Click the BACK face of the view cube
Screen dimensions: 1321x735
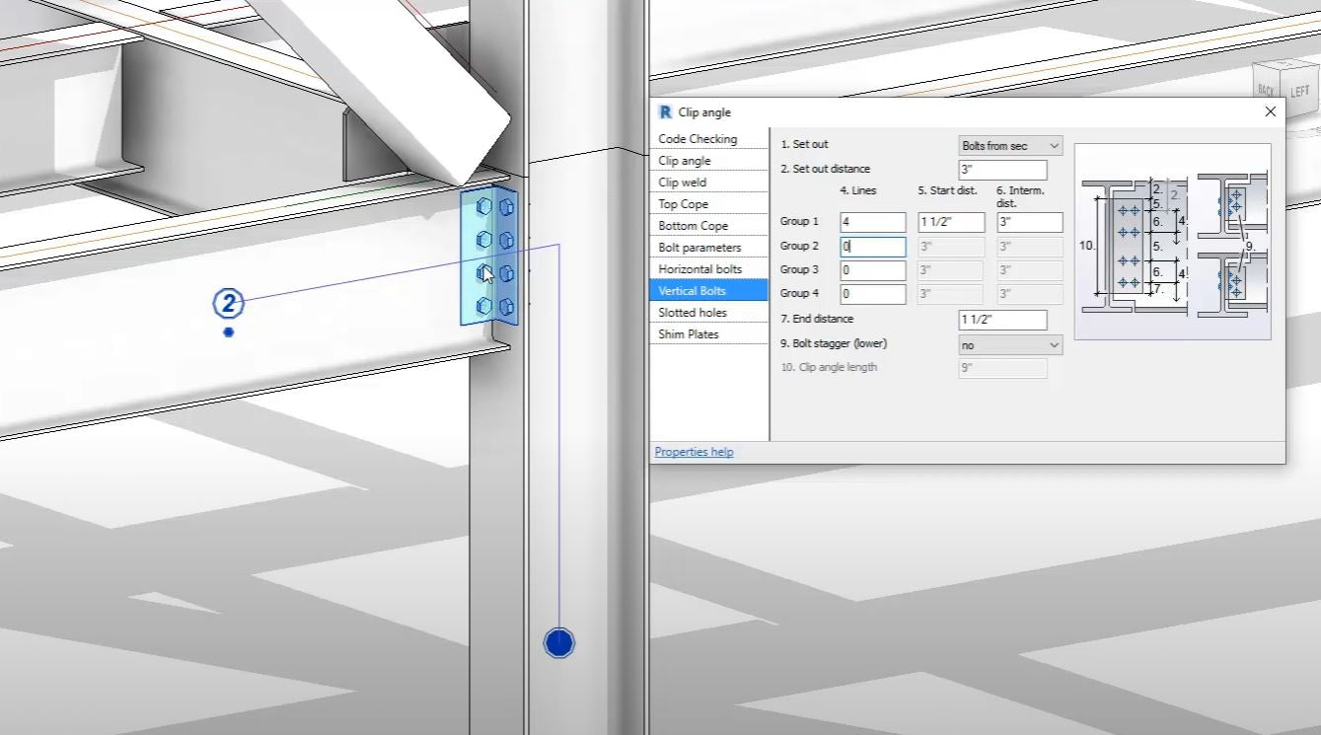click(x=1268, y=87)
